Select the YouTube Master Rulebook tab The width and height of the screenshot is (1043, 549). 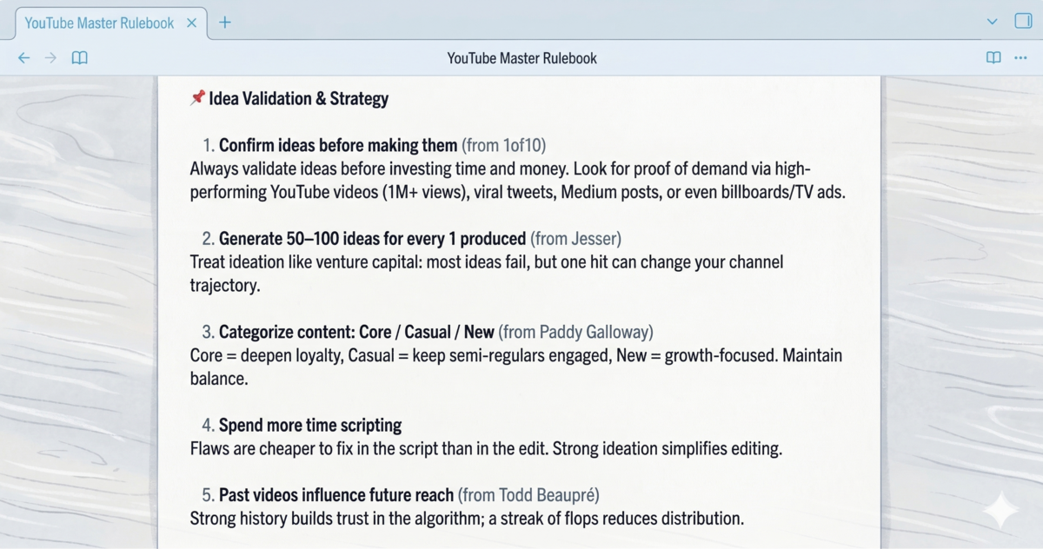[x=100, y=23]
